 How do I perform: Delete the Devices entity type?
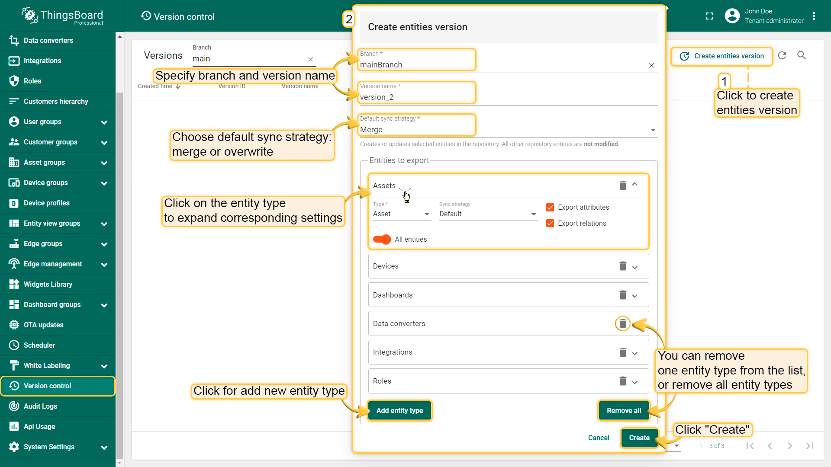pos(623,266)
